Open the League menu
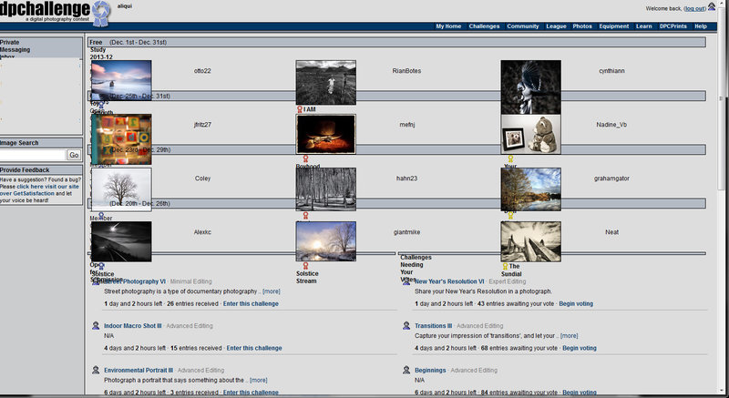 [556, 26]
